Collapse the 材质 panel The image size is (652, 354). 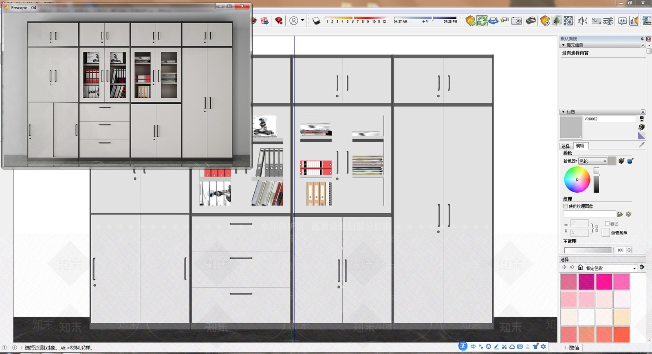pyautogui.click(x=564, y=112)
